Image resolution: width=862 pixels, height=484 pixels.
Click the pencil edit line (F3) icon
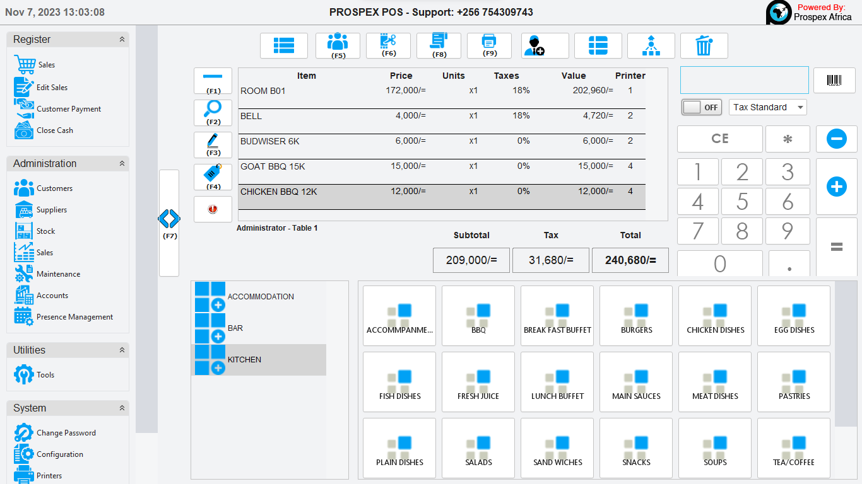(x=213, y=144)
